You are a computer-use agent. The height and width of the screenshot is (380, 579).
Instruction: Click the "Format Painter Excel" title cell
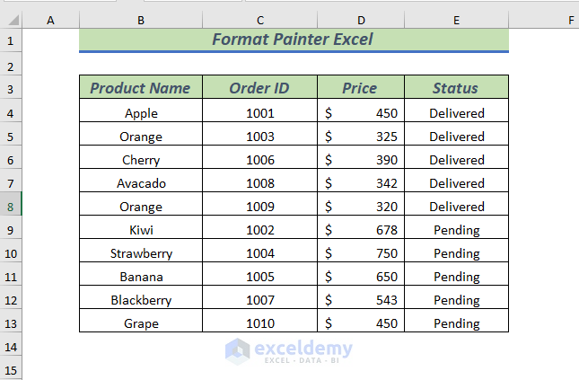[294, 40]
